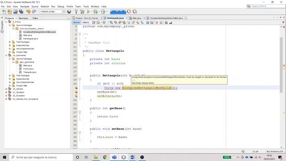
Task: Click the Source view button
Action: 76,22
